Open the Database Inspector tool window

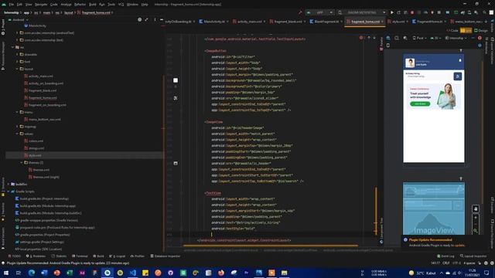(x=166, y=256)
